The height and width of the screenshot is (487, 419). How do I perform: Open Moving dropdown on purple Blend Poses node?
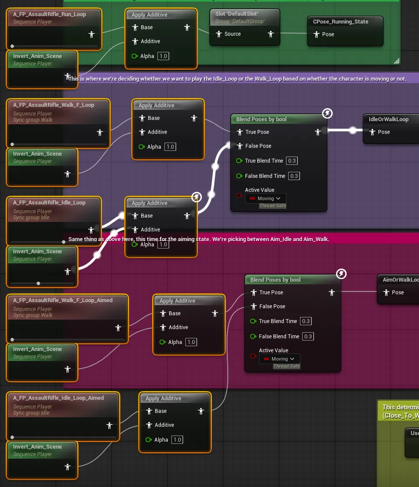pos(266,198)
